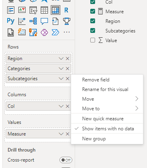The width and height of the screenshot is (147, 168).
Task: Open the Move to submenu
Action: point(107,109)
